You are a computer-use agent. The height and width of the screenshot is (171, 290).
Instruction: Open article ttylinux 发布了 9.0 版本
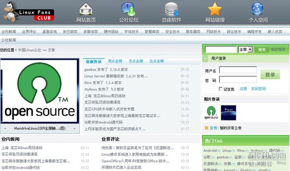pyautogui.click(x=104, y=89)
